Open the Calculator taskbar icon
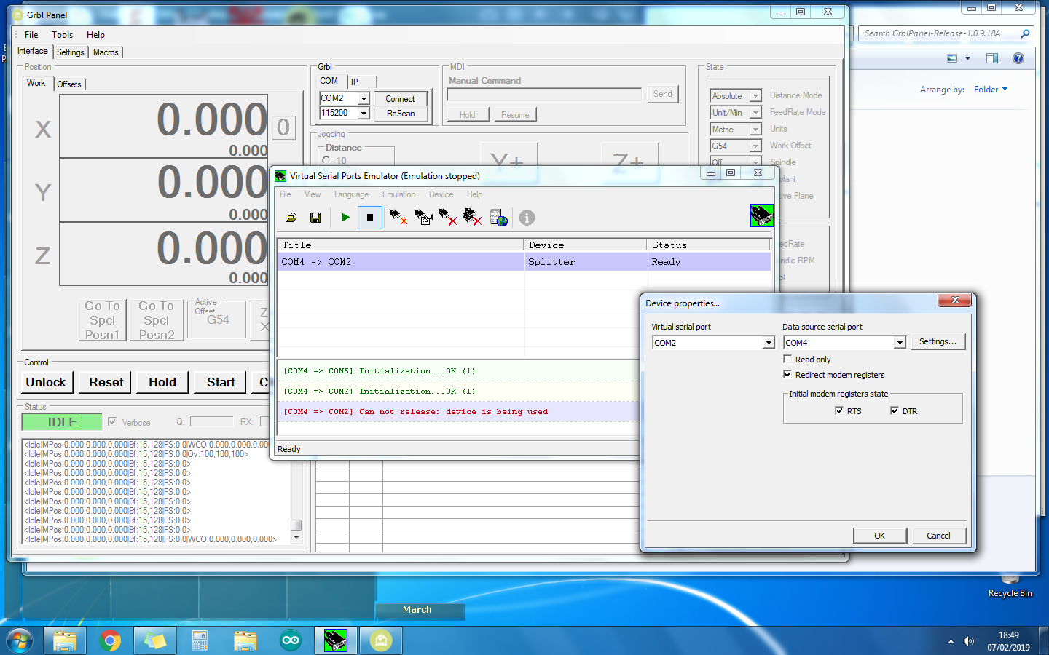Image resolution: width=1049 pixels, height=655 pixels. 200,640
